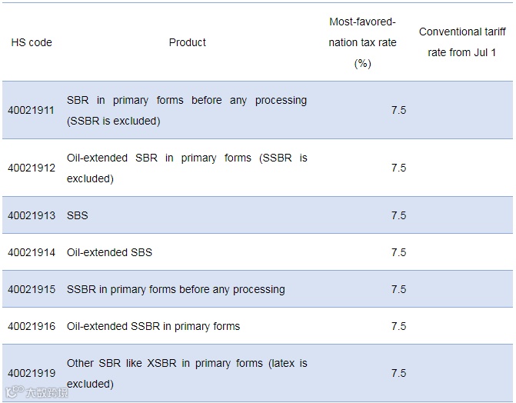Click the 7.5 rate in the 40021919 row
This screenshot has width=516, height=403.
[x=398, y=373]
